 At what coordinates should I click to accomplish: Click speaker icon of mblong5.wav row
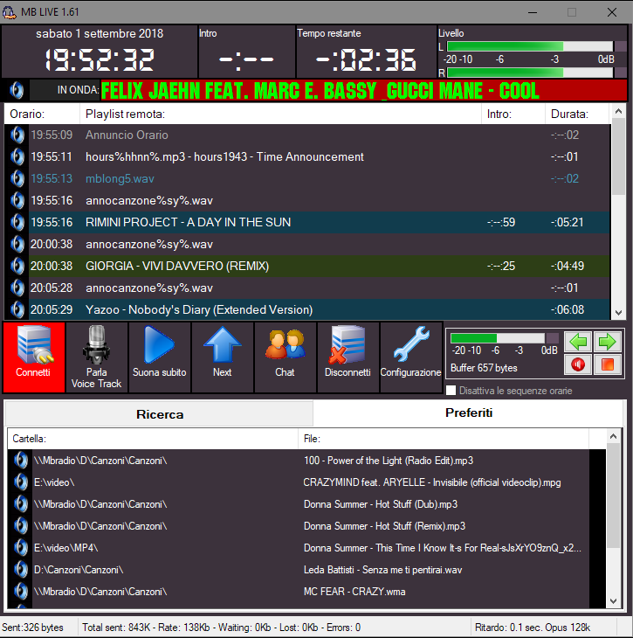[17, 178]
